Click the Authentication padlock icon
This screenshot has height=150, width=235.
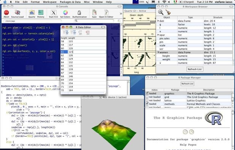[x=79, y=13]
